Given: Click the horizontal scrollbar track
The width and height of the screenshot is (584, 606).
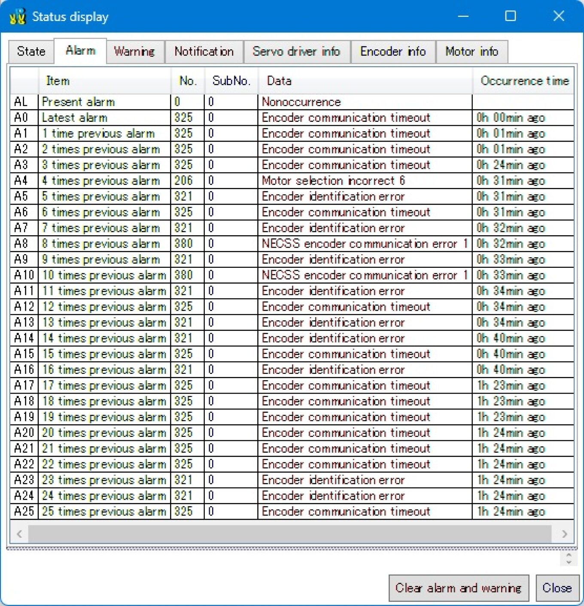Looking at the screenshot, I should (290, 534).
